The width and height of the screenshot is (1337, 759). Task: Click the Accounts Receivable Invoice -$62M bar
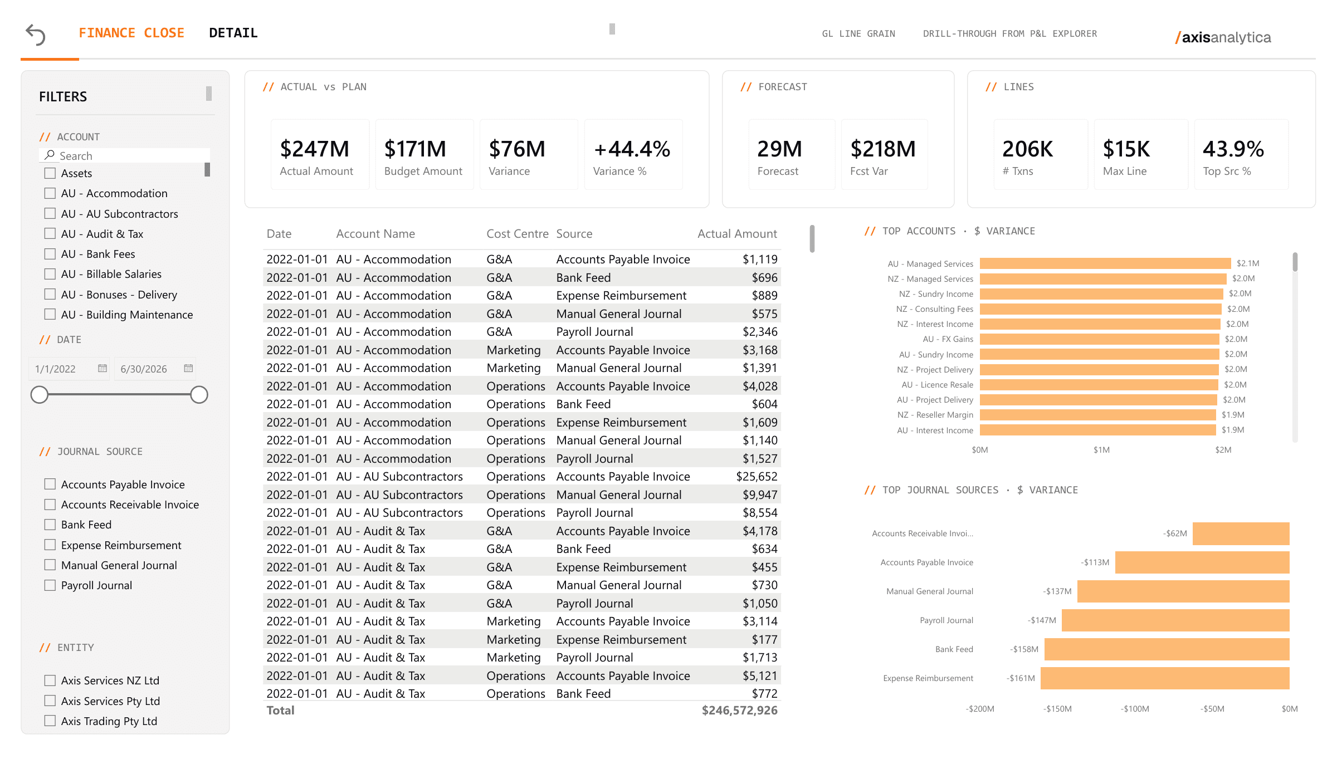1241,533
